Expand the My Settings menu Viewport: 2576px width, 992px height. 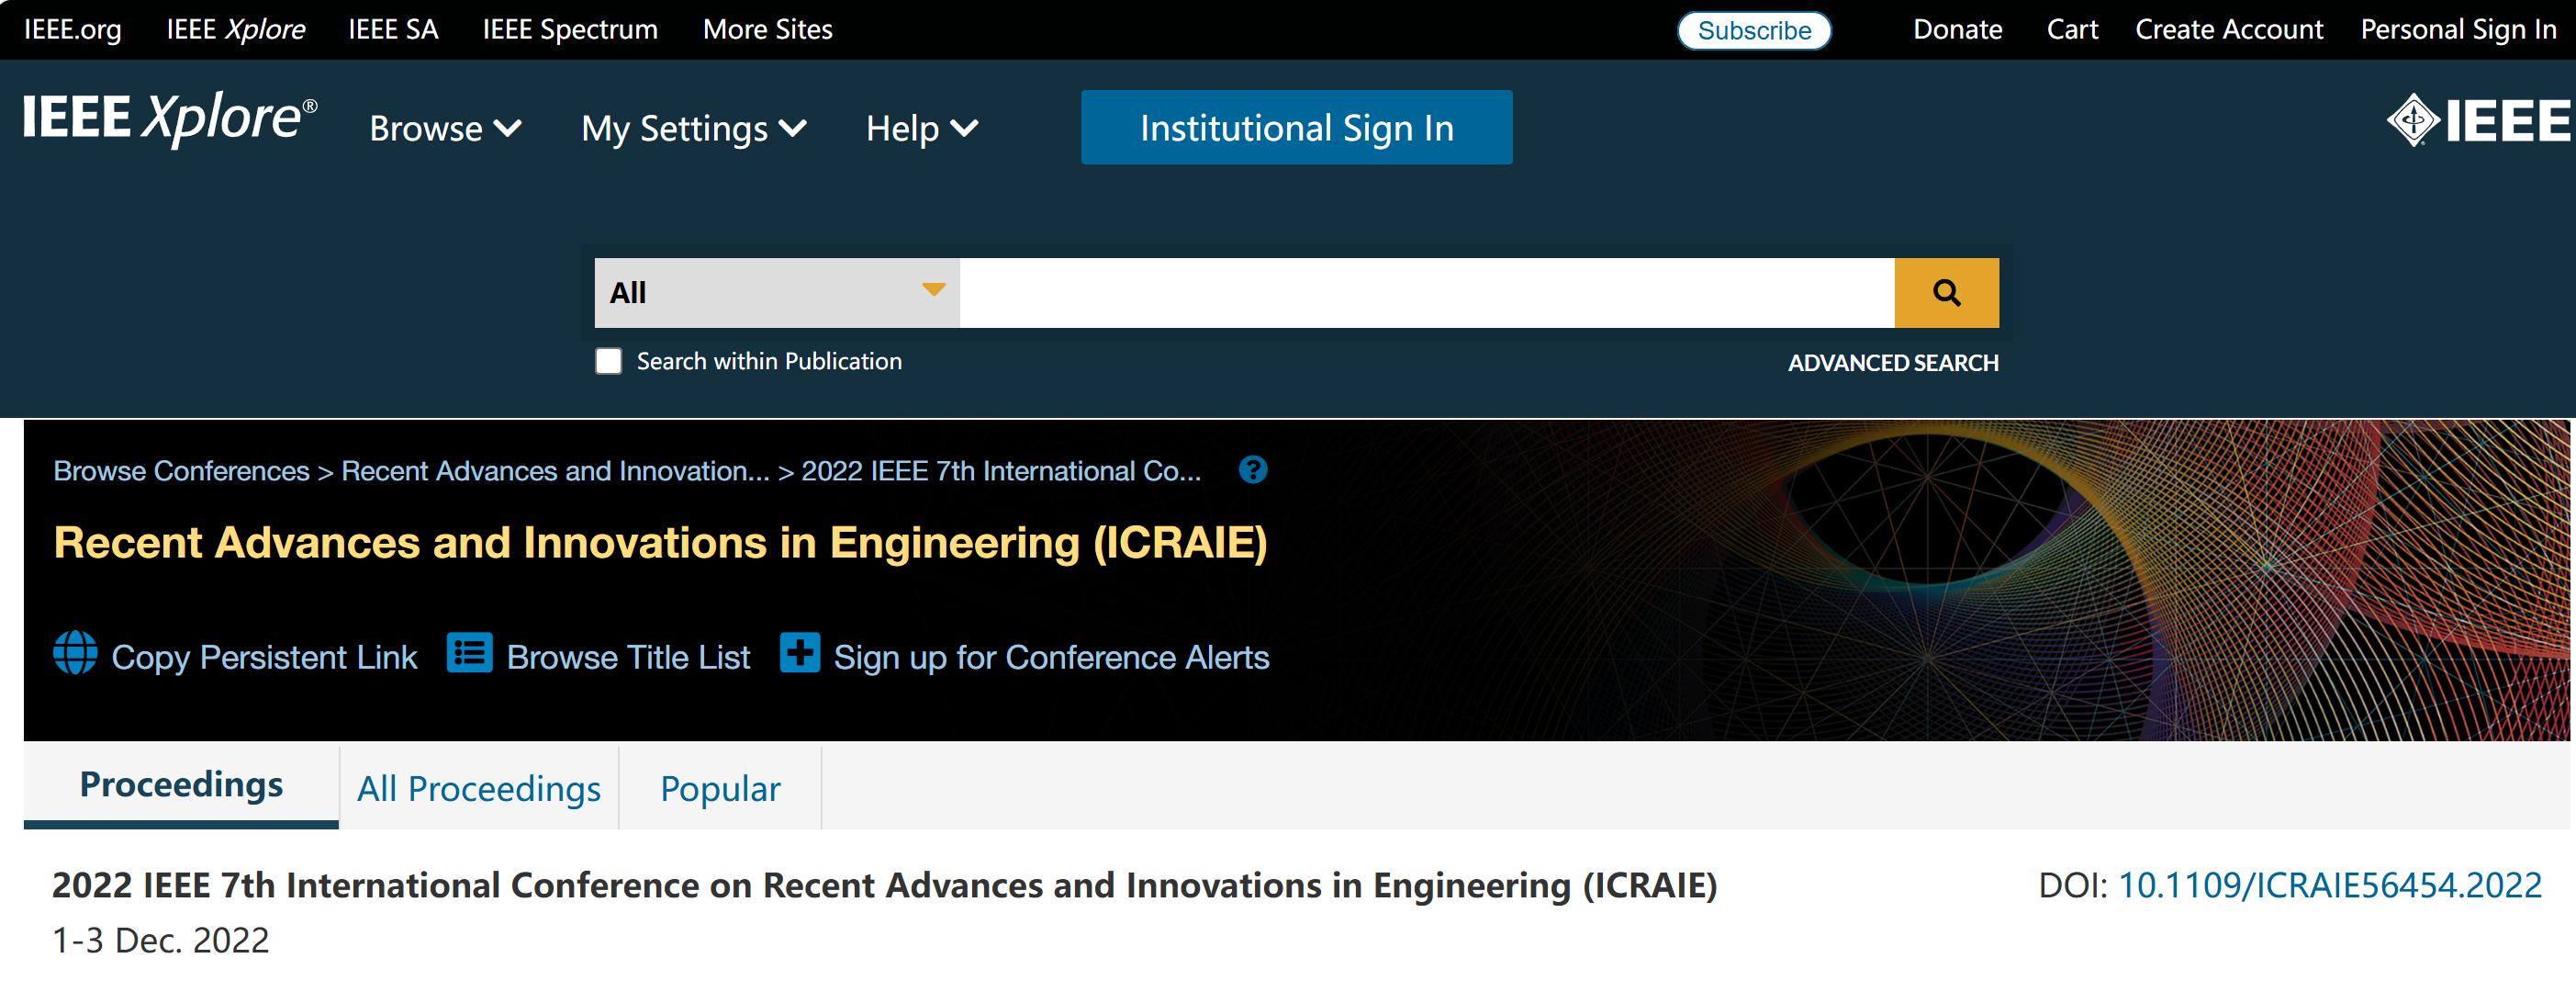694,128
